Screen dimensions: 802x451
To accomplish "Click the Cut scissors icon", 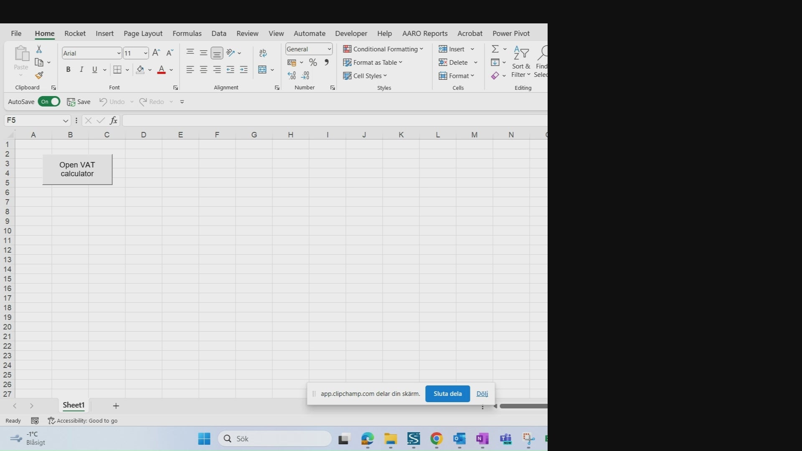I will coord(39,49).
